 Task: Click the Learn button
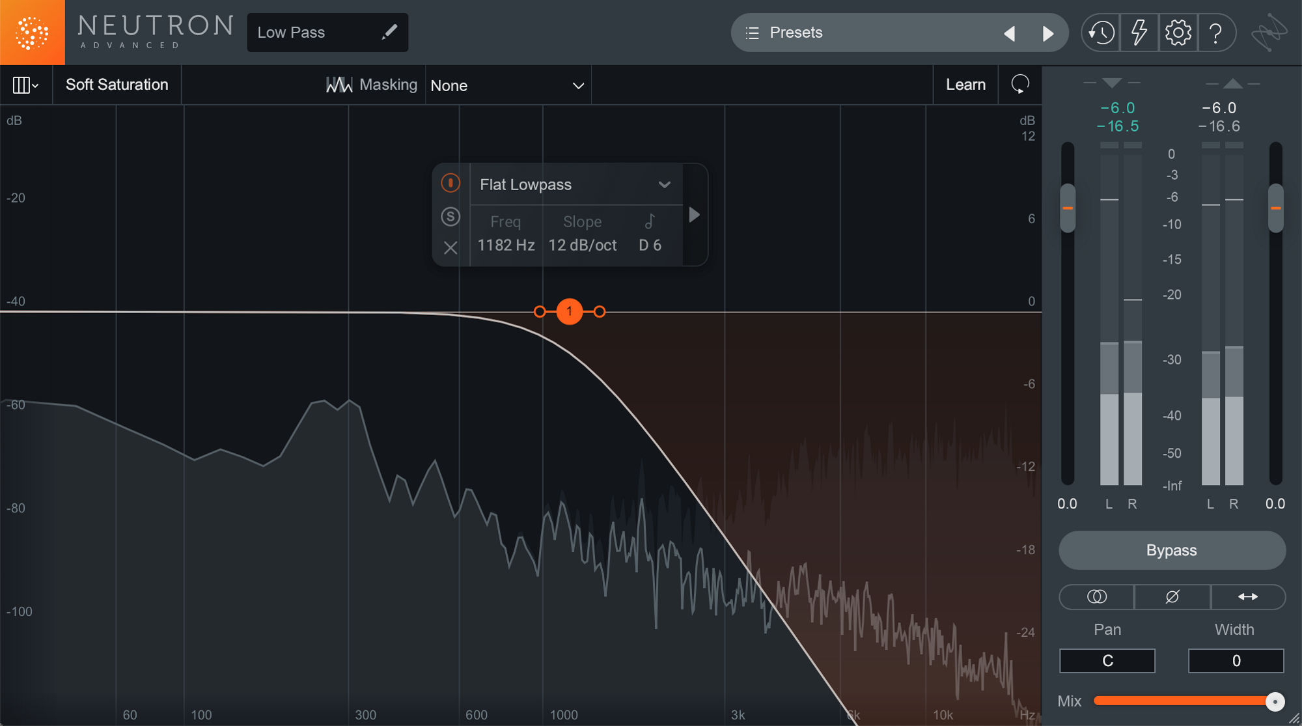pyautogui.click(x=965, y=85)
